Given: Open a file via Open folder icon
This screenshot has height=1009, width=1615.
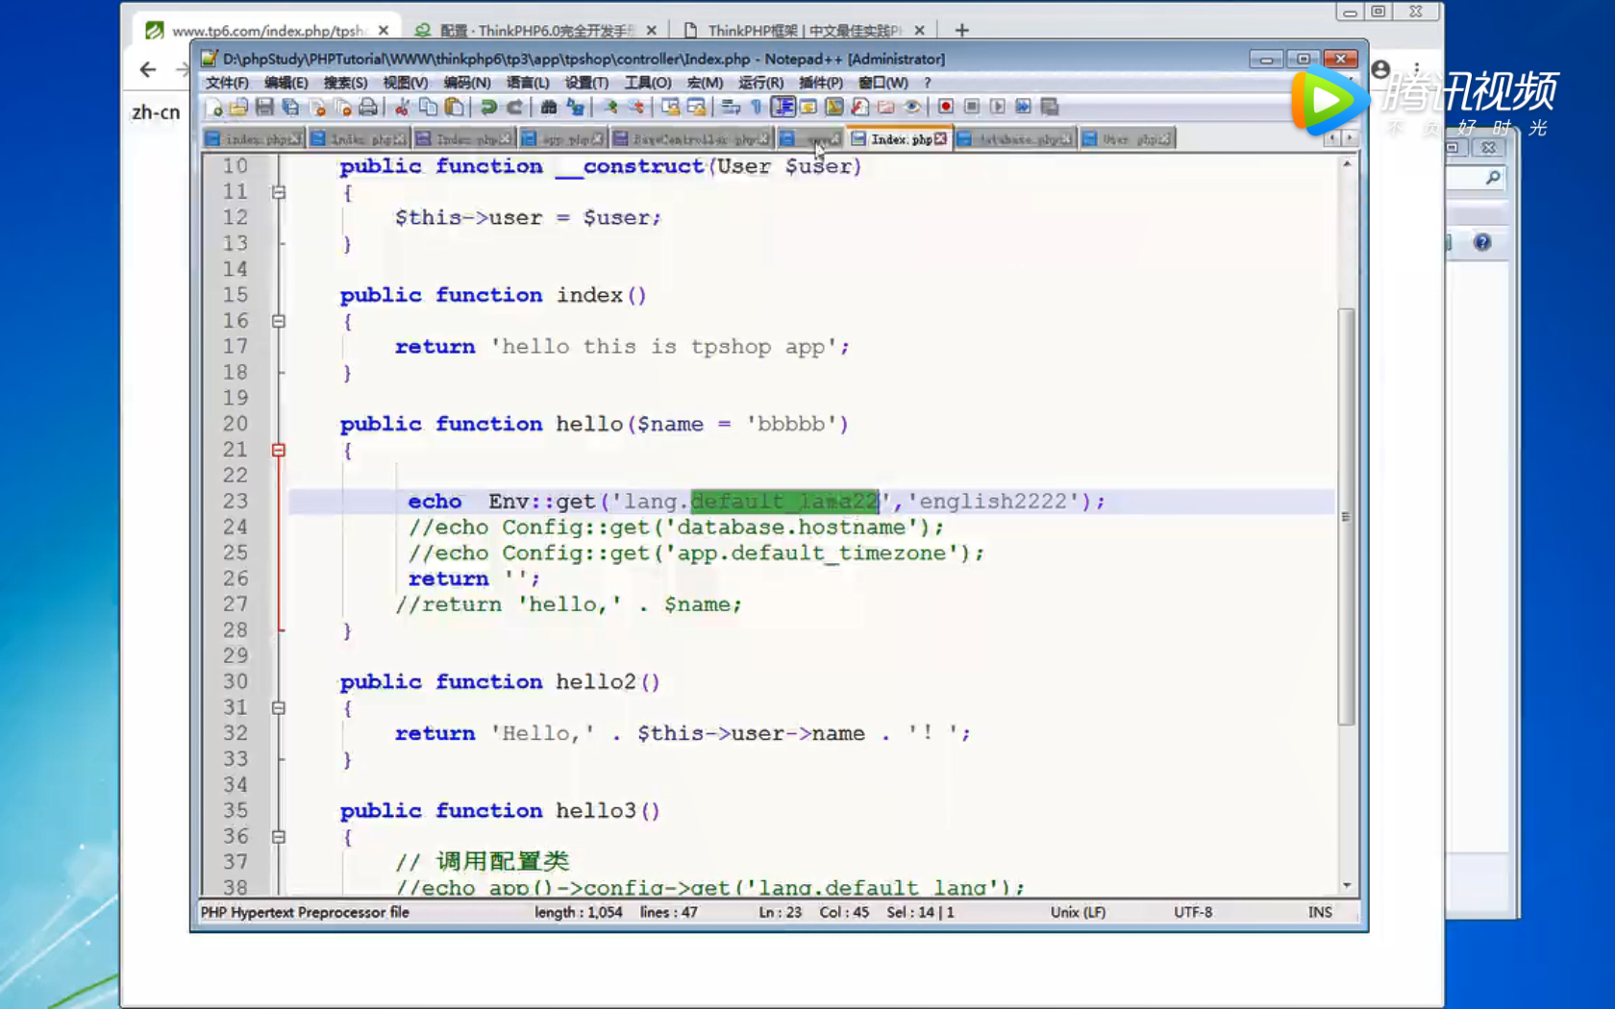Looking at the screenshot, I should pyautogui.click(x=238, y=107).
